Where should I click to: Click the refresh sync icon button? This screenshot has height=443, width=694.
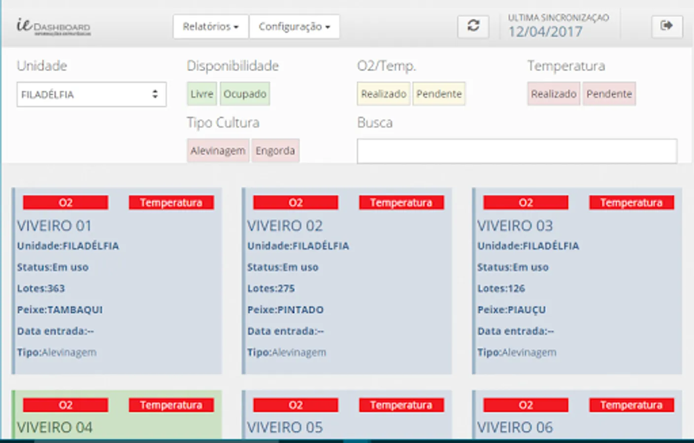(x=473, y=26)
